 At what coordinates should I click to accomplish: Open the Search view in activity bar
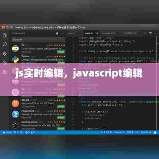5,44
